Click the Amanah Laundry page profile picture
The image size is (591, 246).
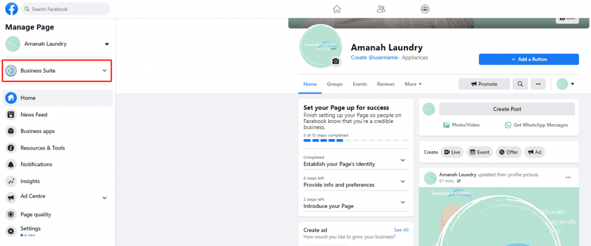click(320, 46)
